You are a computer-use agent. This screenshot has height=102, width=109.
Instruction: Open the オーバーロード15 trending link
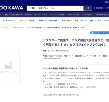pos(41,15)
